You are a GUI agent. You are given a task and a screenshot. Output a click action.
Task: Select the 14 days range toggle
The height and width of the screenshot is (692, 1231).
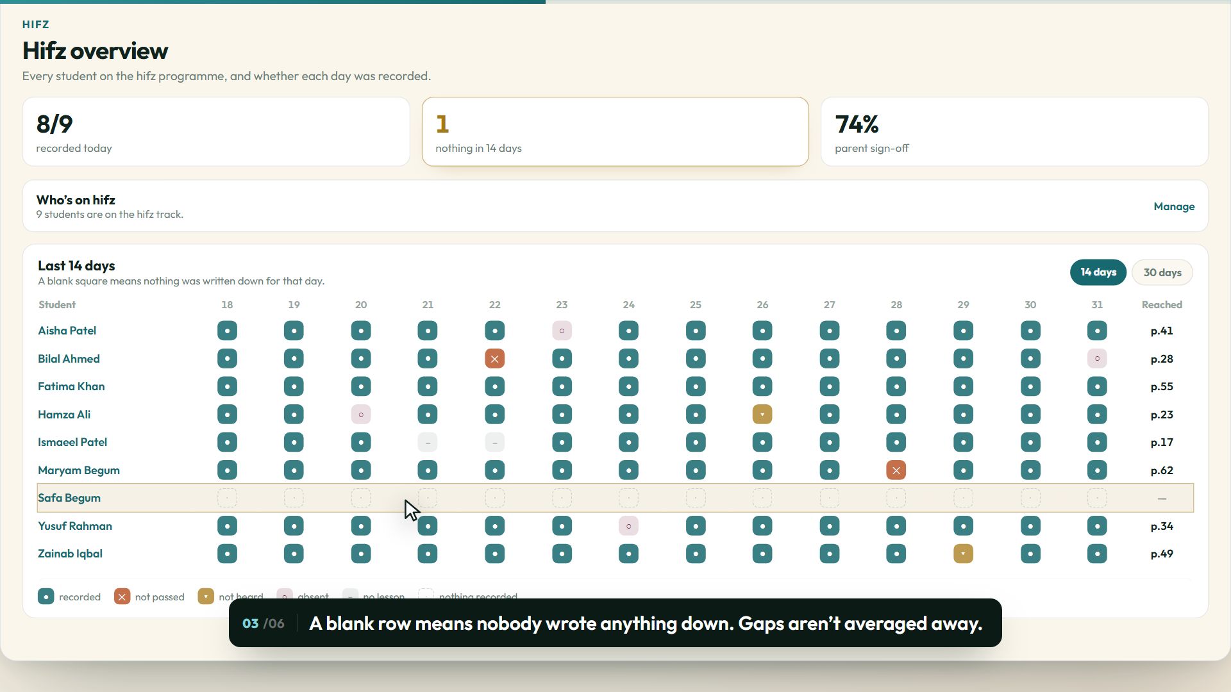click(x=1098, y=272)
